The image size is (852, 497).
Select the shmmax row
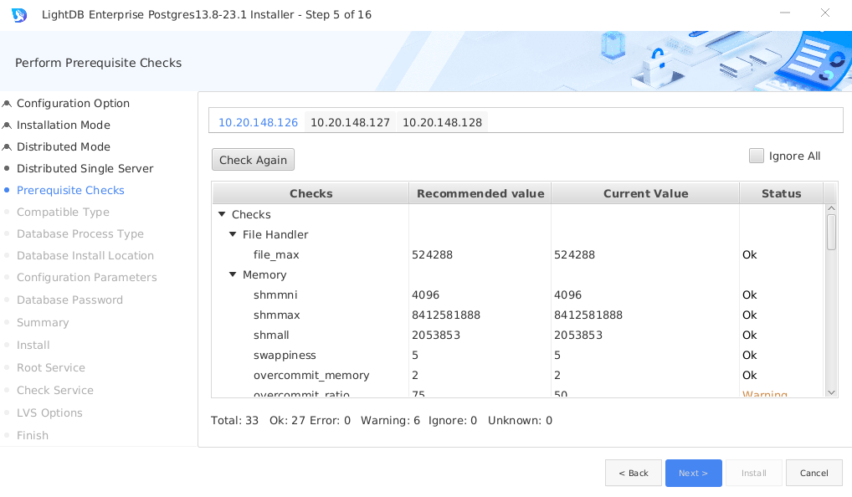click(518, 315)
